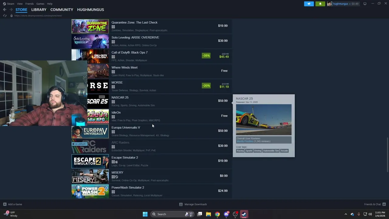Open the OBS icon on the taskbar

[235, 214]
